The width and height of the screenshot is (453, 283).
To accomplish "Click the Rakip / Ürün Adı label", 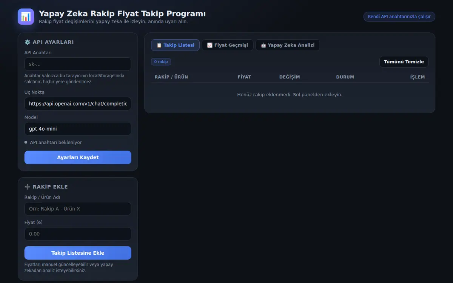I will [x=42, y=197].
